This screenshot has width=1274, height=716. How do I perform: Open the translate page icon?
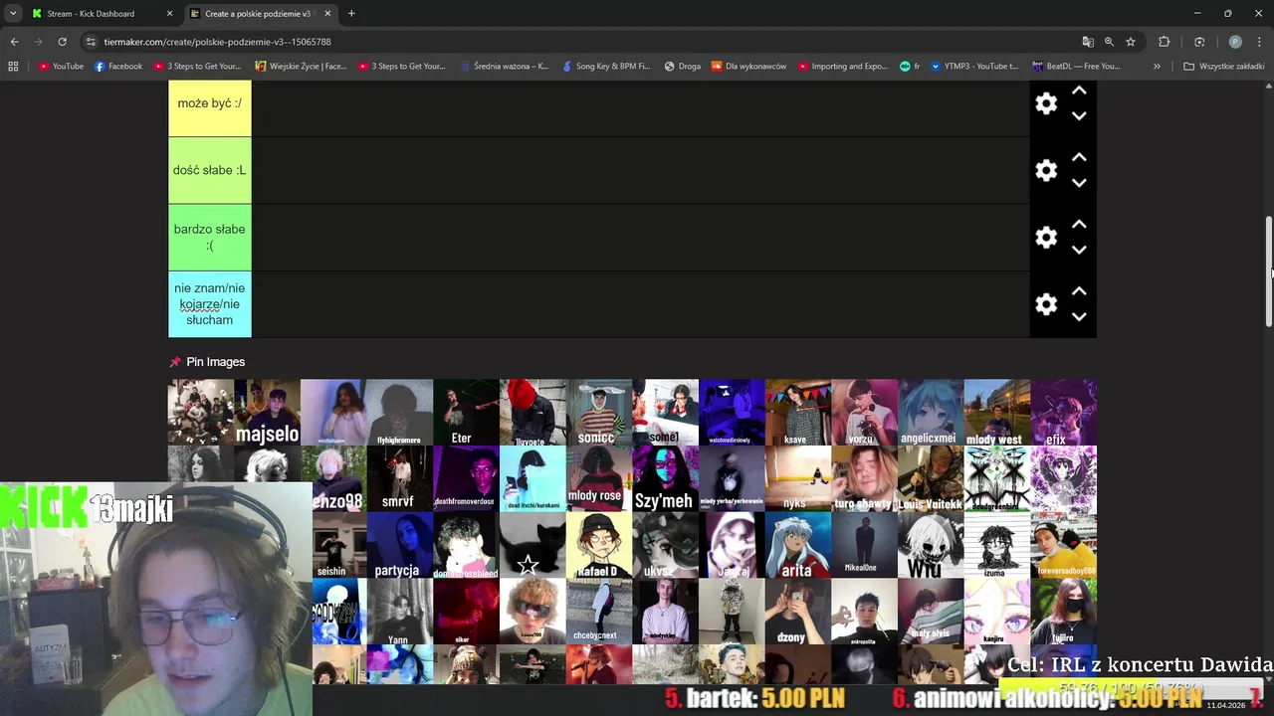1088,42
